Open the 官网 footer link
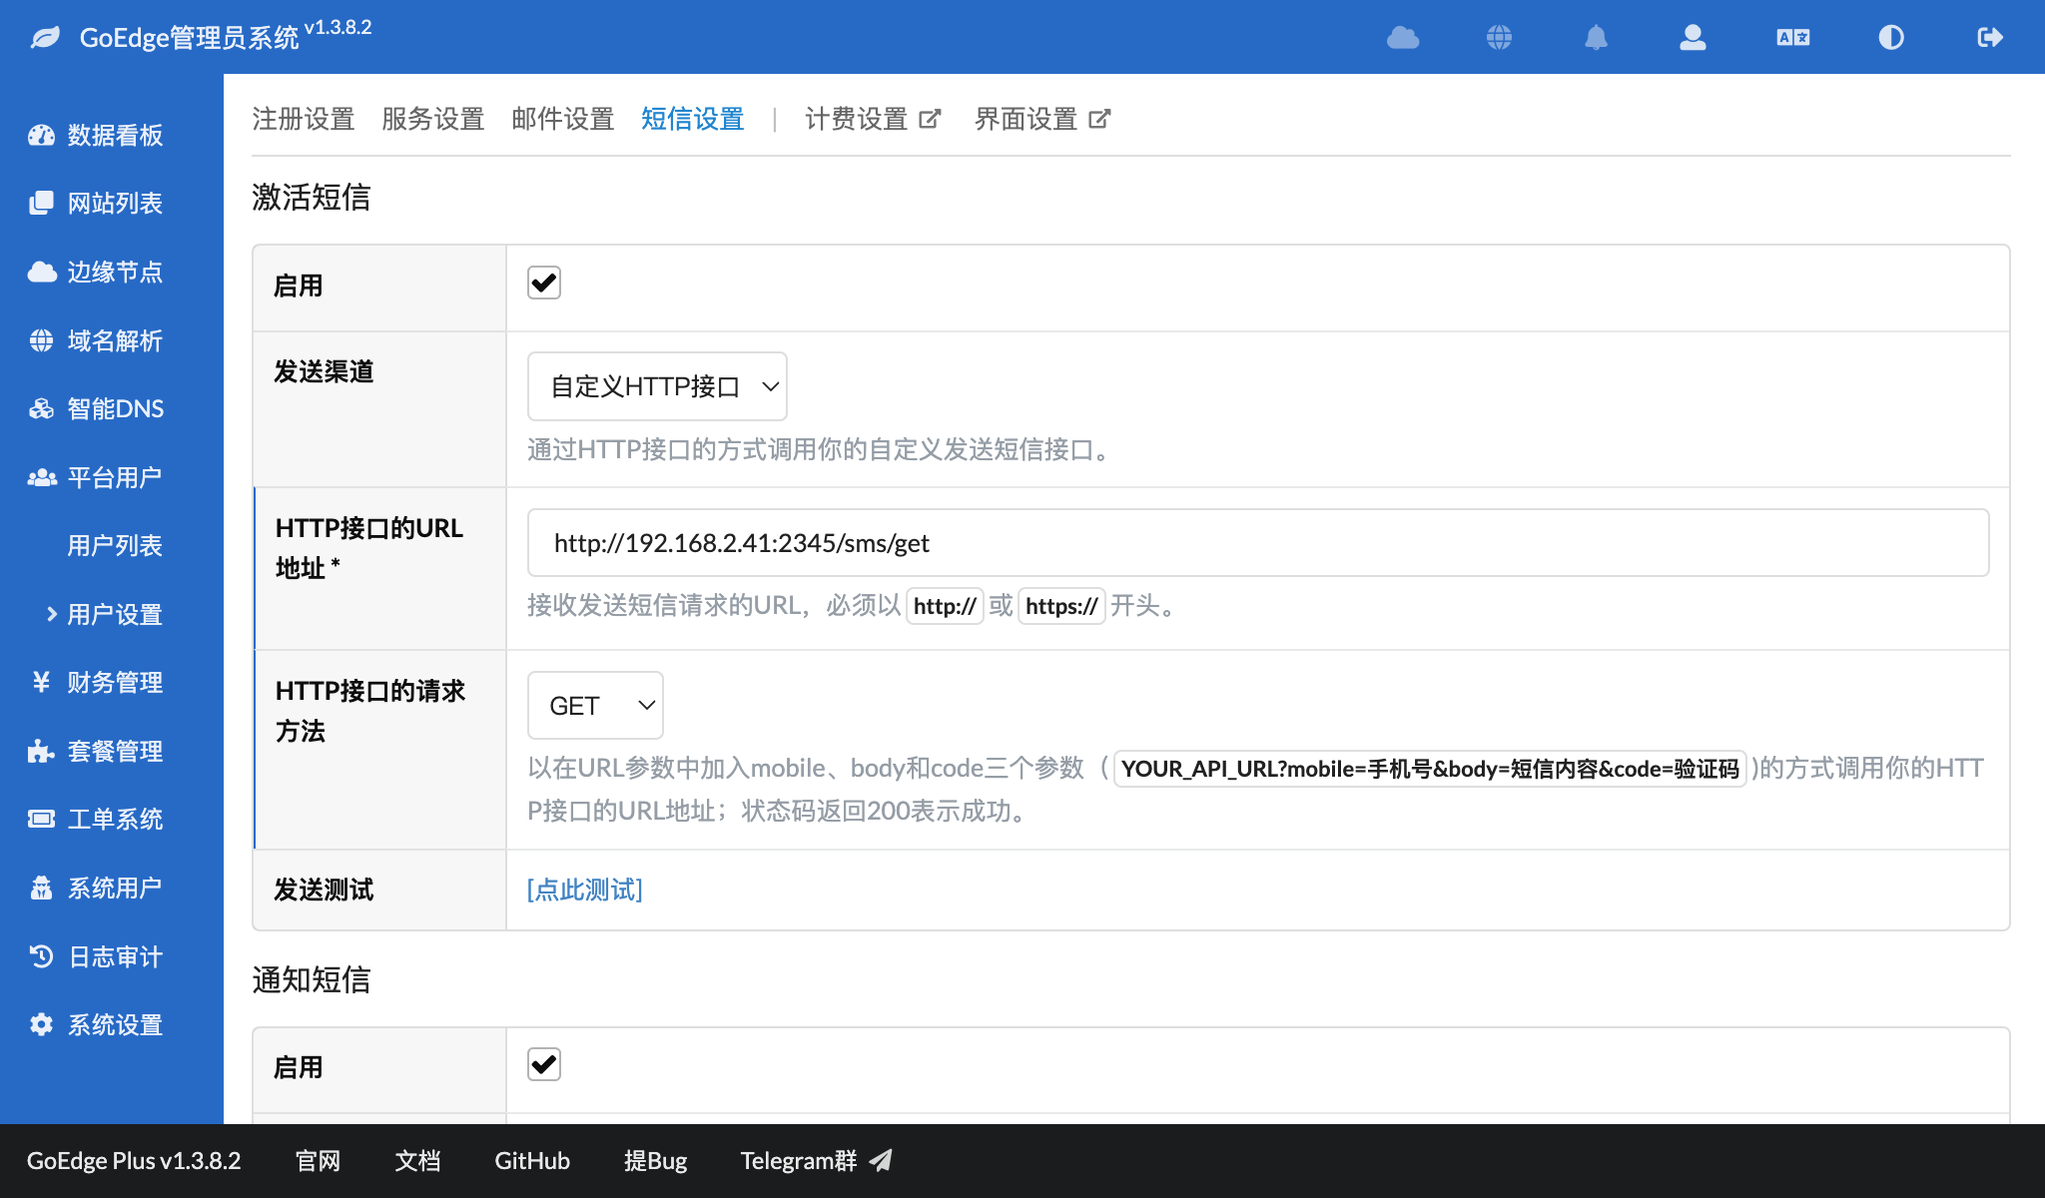 click(x=319, y=1160)
